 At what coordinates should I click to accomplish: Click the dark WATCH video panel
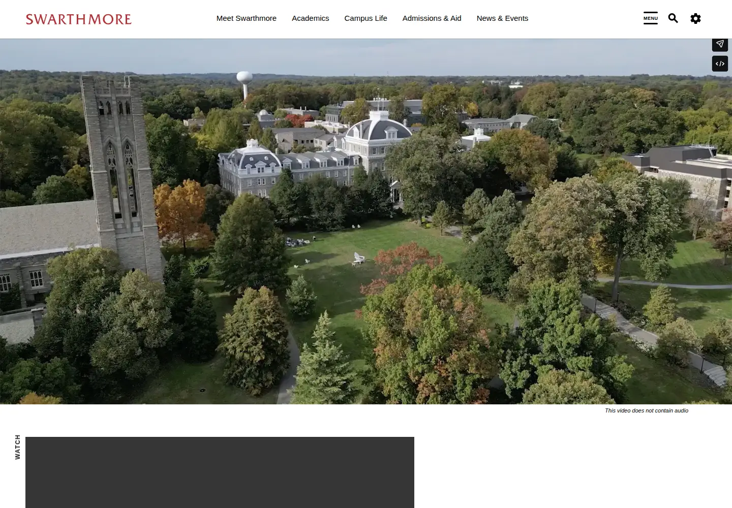[220, 472]
